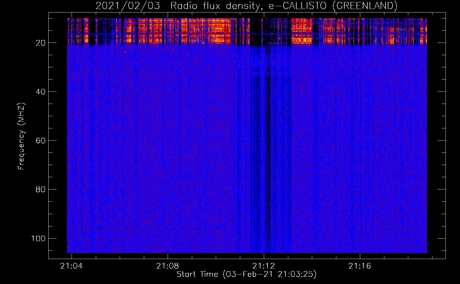
Task: Click the 100 MHz frequency tick label
Action: coord(38,238)
